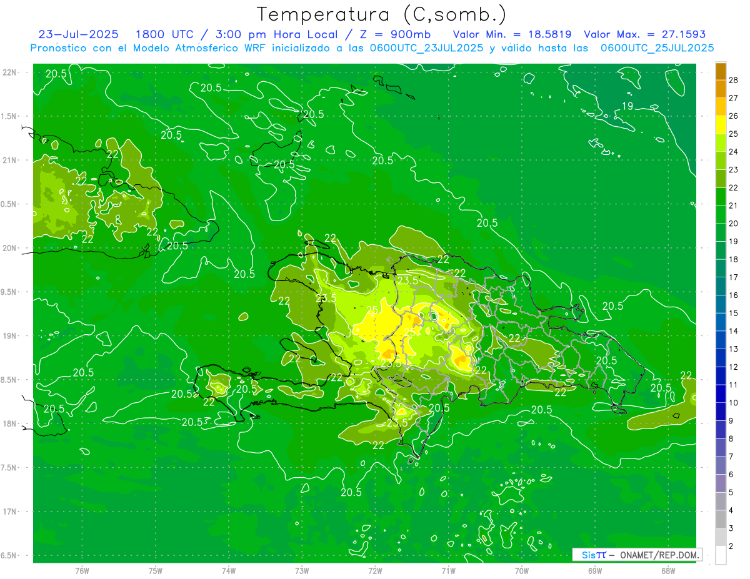Click the 70W longitude axis label
This screenshot has height=579, width=750.
[x=522, y=571]
